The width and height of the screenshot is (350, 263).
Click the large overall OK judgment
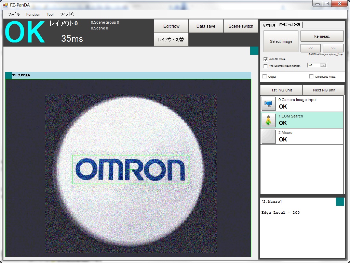click(x=25, y=32)
